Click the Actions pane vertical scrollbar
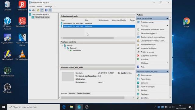Screen dimensions: 195x110 [170, 52]
